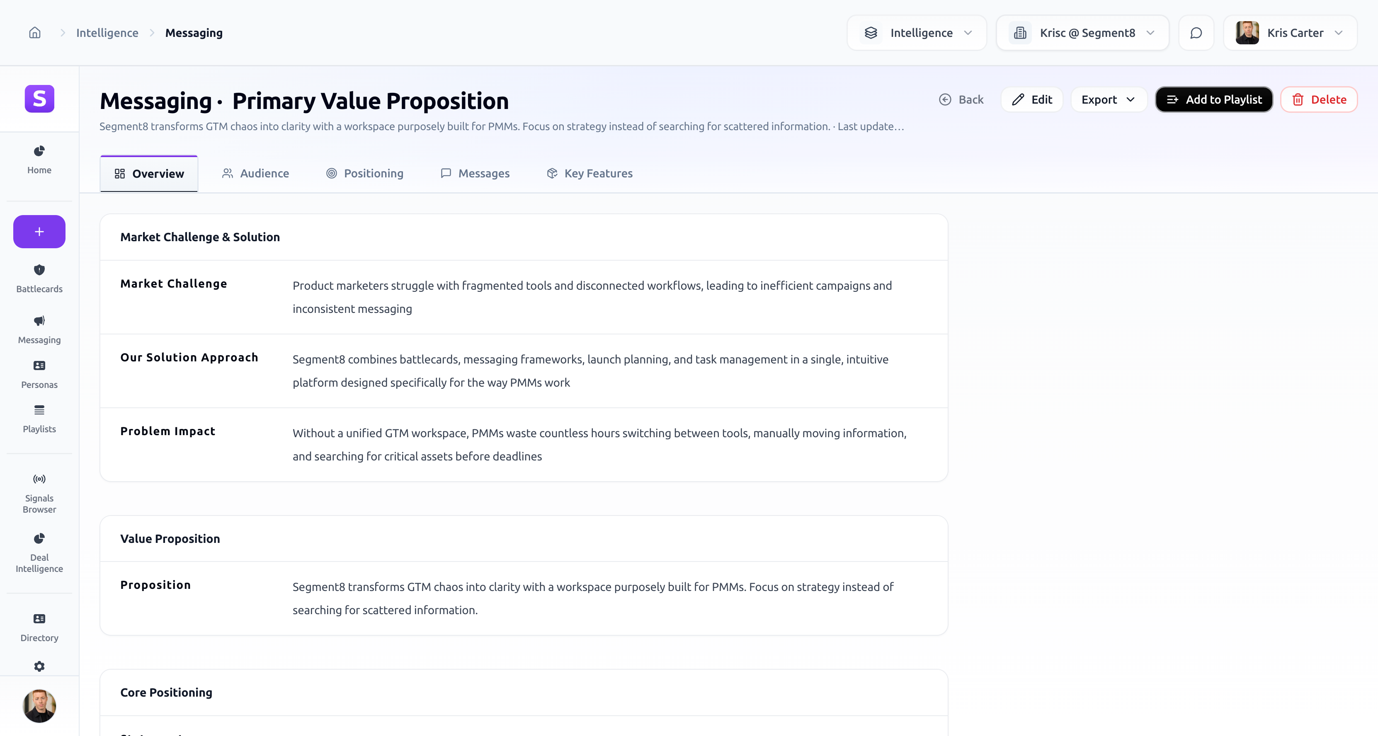Click the Back button
Viewport: 1378px width, 736px height.
click(961, 99)
